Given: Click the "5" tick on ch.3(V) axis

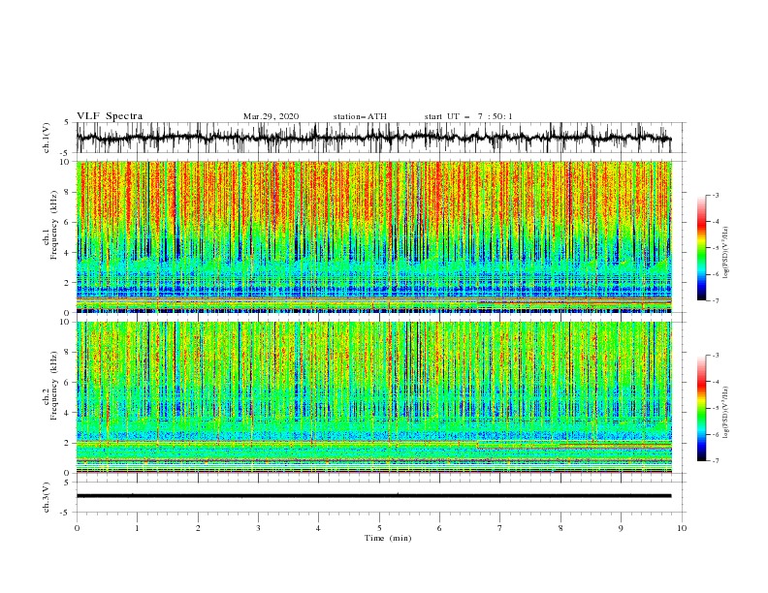Looking at the screenshot, I should [68, 483].
